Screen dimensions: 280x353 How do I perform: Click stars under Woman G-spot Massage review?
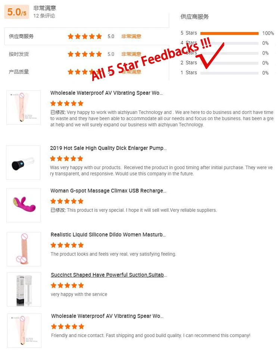pyautogui.click(x=67, y=201)
